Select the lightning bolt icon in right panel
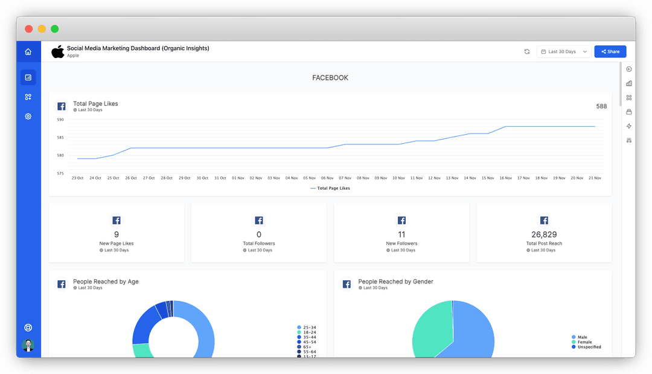This screenshot has width=652, height=374. 629,126
